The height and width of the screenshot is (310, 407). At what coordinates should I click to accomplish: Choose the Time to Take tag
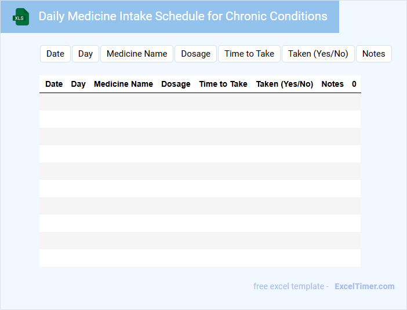249,54
